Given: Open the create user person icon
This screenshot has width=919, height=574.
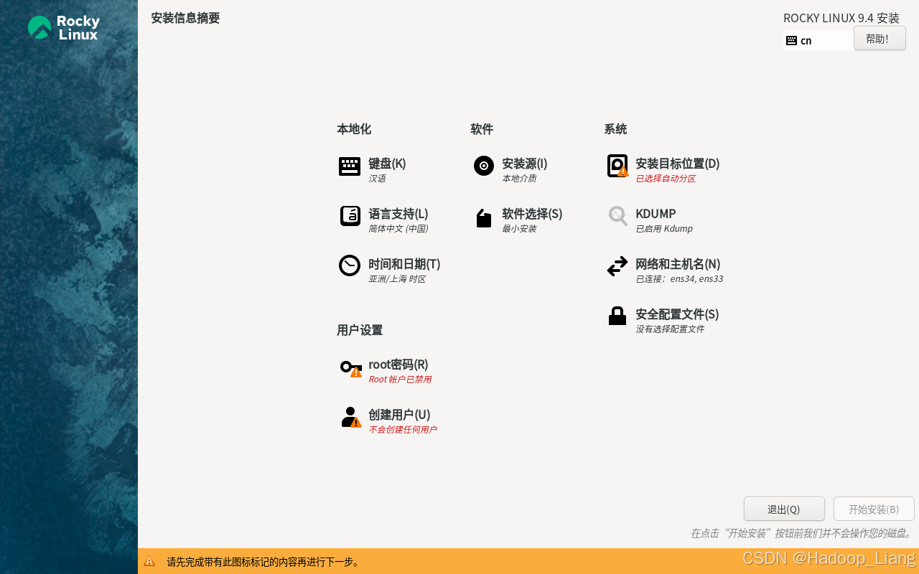Looking at the screenshot, I should coord(350,418).
